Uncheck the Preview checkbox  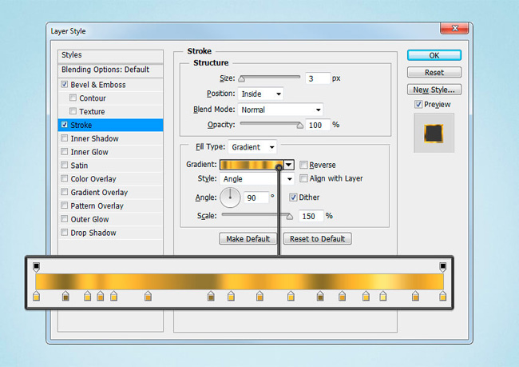tap(418, 105)
